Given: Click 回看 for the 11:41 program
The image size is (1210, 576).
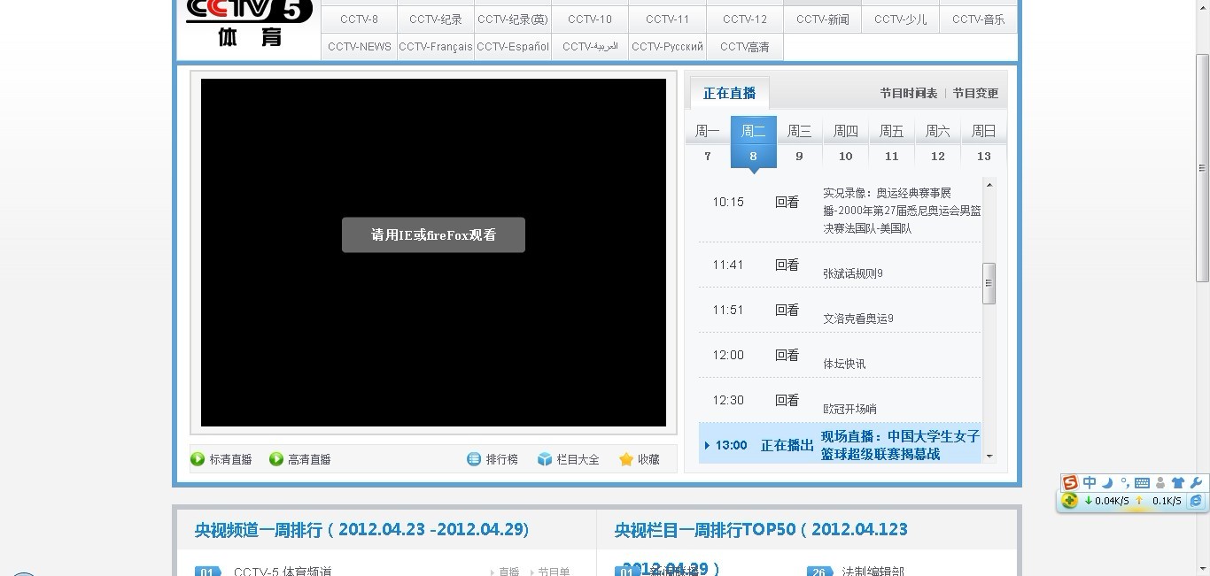Looking at the screenshot, I should click(x=787, y=265).
